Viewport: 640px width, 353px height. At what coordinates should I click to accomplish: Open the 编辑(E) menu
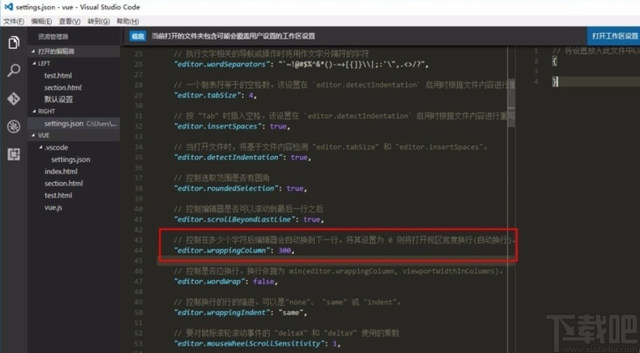tap(41, 21)
